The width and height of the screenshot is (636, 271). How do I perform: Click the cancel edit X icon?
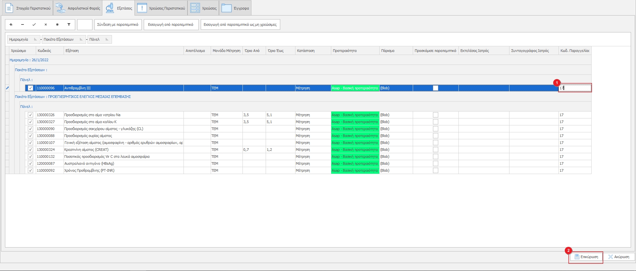(x=46, y=24)
